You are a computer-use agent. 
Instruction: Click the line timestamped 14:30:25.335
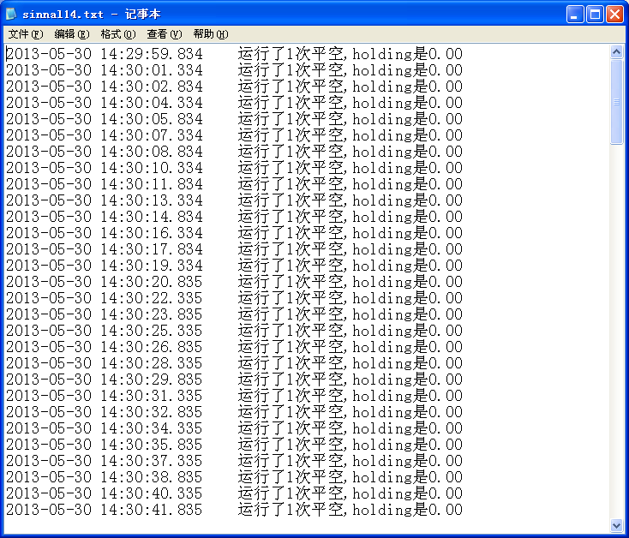pos(234,331)
